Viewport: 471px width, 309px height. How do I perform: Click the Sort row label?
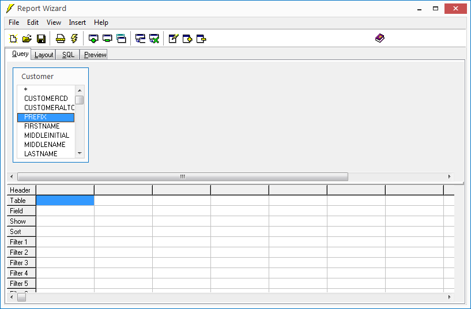tap(21, 232)
